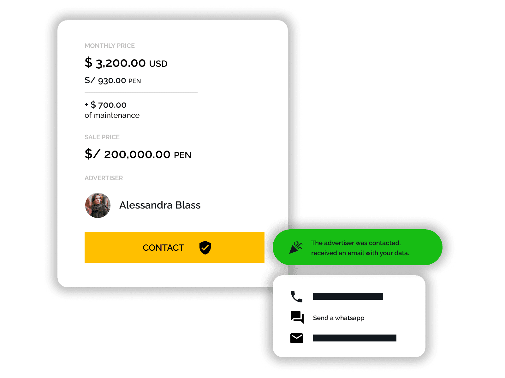Open the Send a whatsapp link
The height and width of the screenshot is (378, 505).
coord(339,318)
